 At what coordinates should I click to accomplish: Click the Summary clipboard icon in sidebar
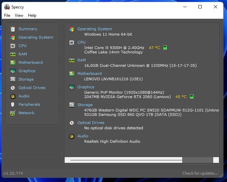(x=13, y=29)
